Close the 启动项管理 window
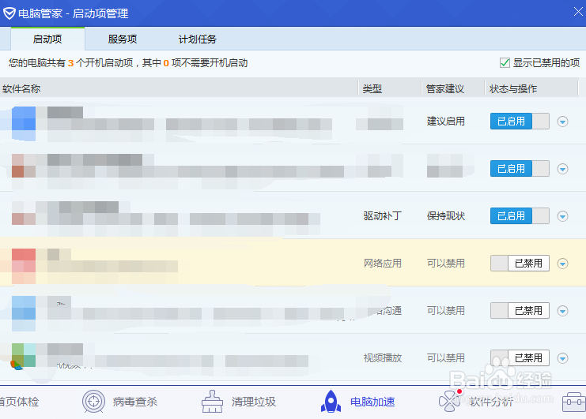Image resolution: width=586 pixels, height=419 pixels. point(578,12)
